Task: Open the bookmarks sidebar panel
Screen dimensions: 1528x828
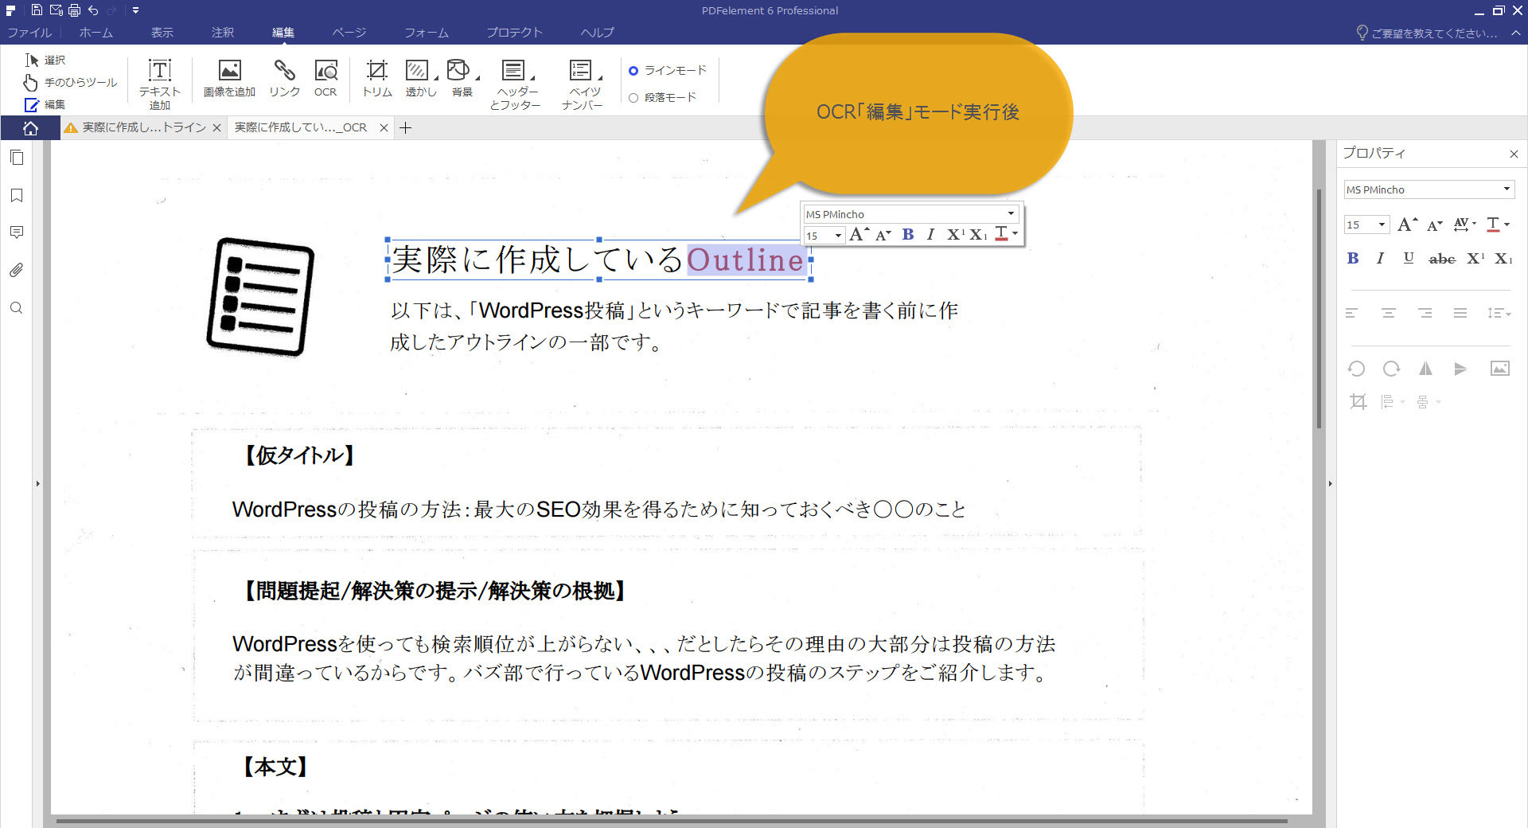Action: click(17, 195)
